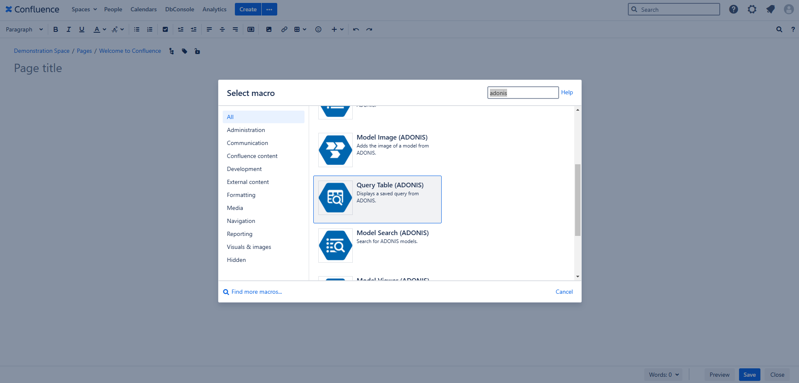Click the macro search input field
The image size is (799, 383).
pyautogui.click(x=523, y=93)
